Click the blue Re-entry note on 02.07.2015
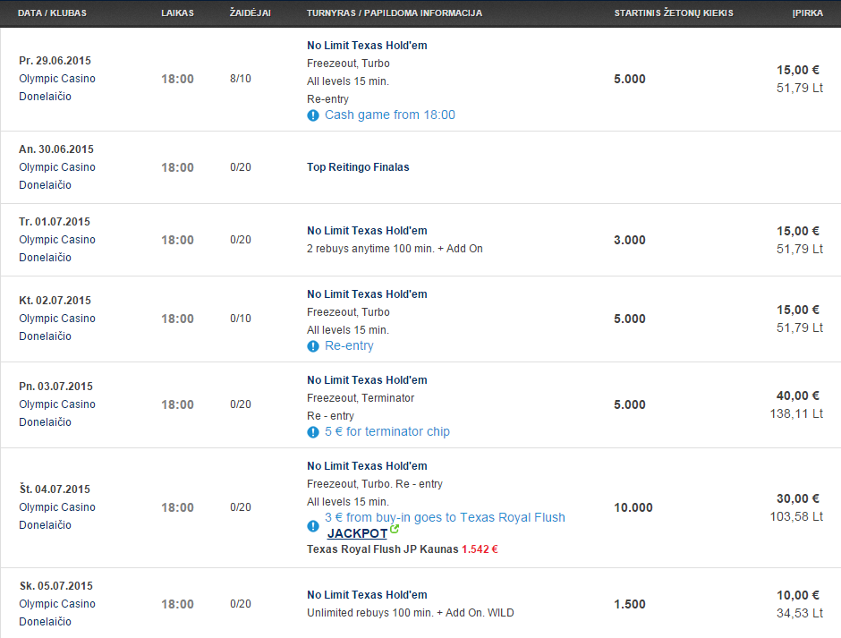 click(349, 345)
